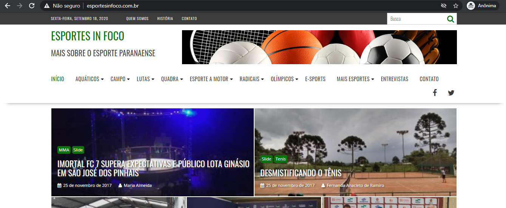The image size is (506, 208).
Task: Open the História link
Action: point(165,18)
